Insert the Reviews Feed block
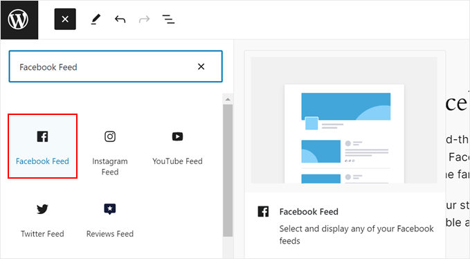 110,221
